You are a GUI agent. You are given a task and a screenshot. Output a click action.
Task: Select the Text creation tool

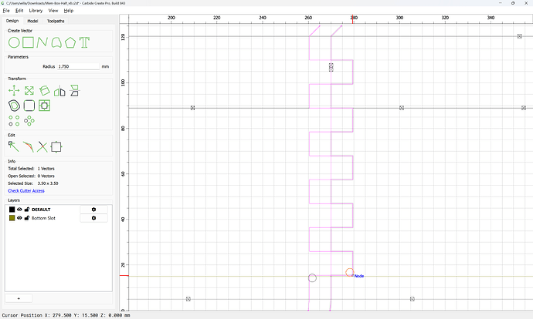click(x=84, y=42)
